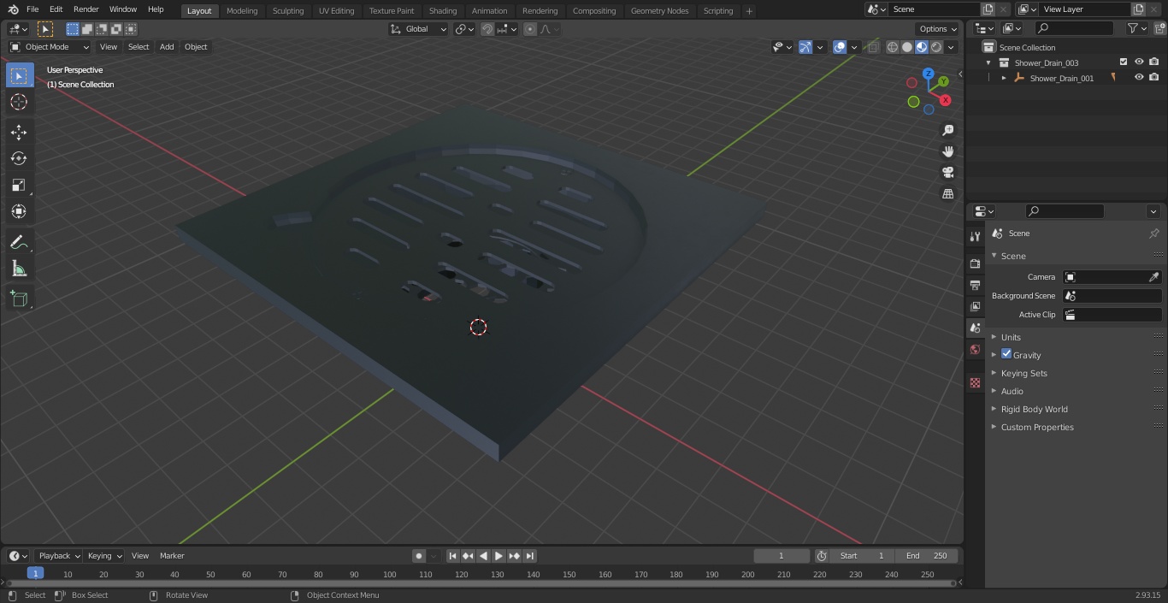Toggle Shower_Drain_003 collection exclude checkbox
The width and height of the screenshot is (1168, 603).
click(1124, 62)
